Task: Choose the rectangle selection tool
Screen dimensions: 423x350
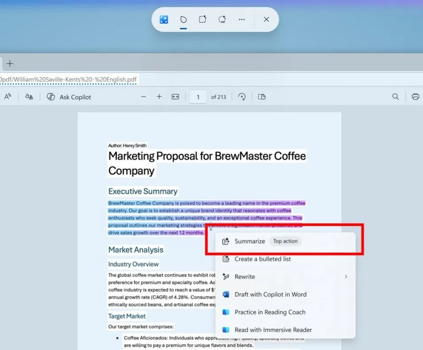Action: [x=202, y=20]
